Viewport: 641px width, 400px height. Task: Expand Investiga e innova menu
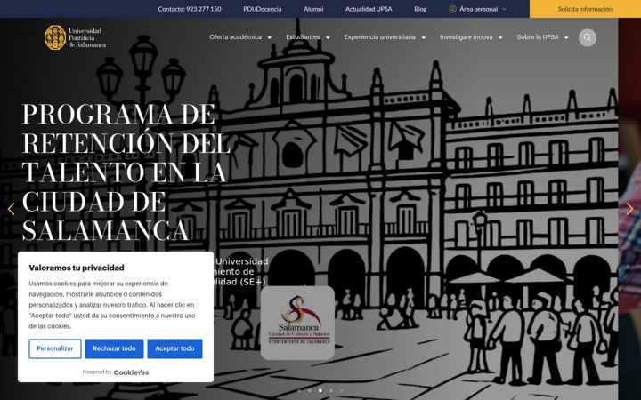[471, 37]
